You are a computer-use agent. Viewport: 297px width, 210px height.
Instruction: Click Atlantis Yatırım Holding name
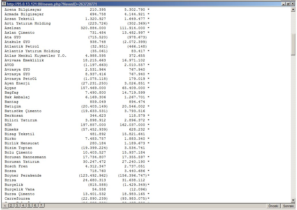[x=32, y=51]
